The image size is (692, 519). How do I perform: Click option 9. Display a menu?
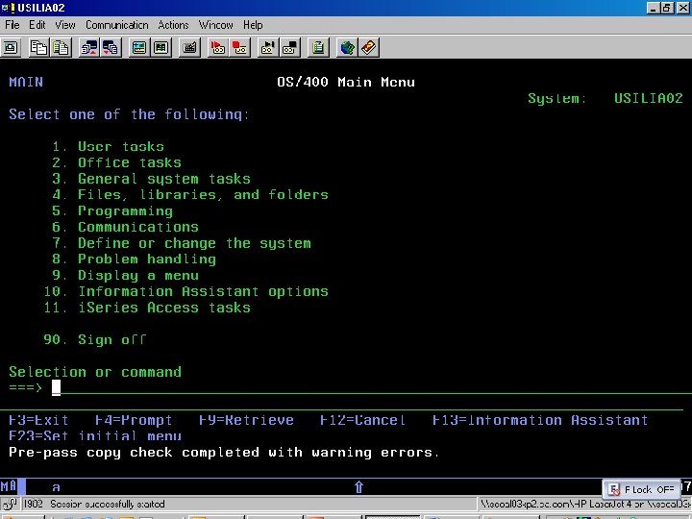tap(125, 276)
